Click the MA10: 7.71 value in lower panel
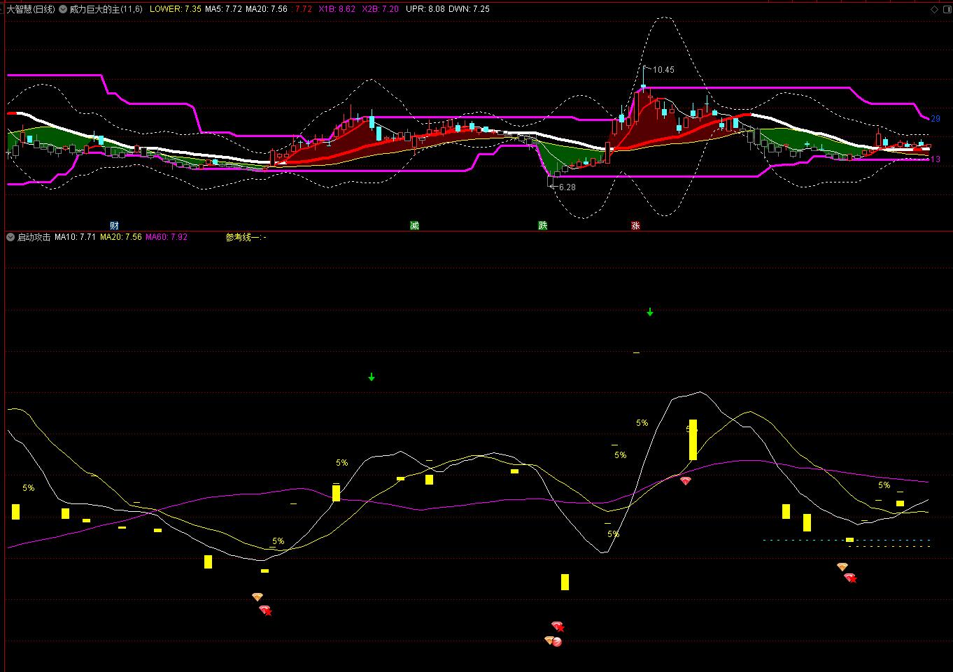Screen dimensions: 953x672 click(x=75, y=237)
